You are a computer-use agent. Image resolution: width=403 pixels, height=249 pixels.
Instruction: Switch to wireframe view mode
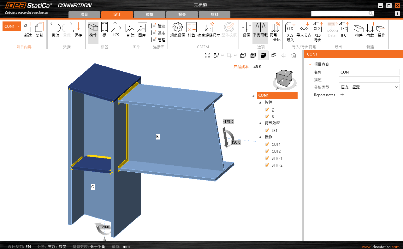[x=243, y=55]
